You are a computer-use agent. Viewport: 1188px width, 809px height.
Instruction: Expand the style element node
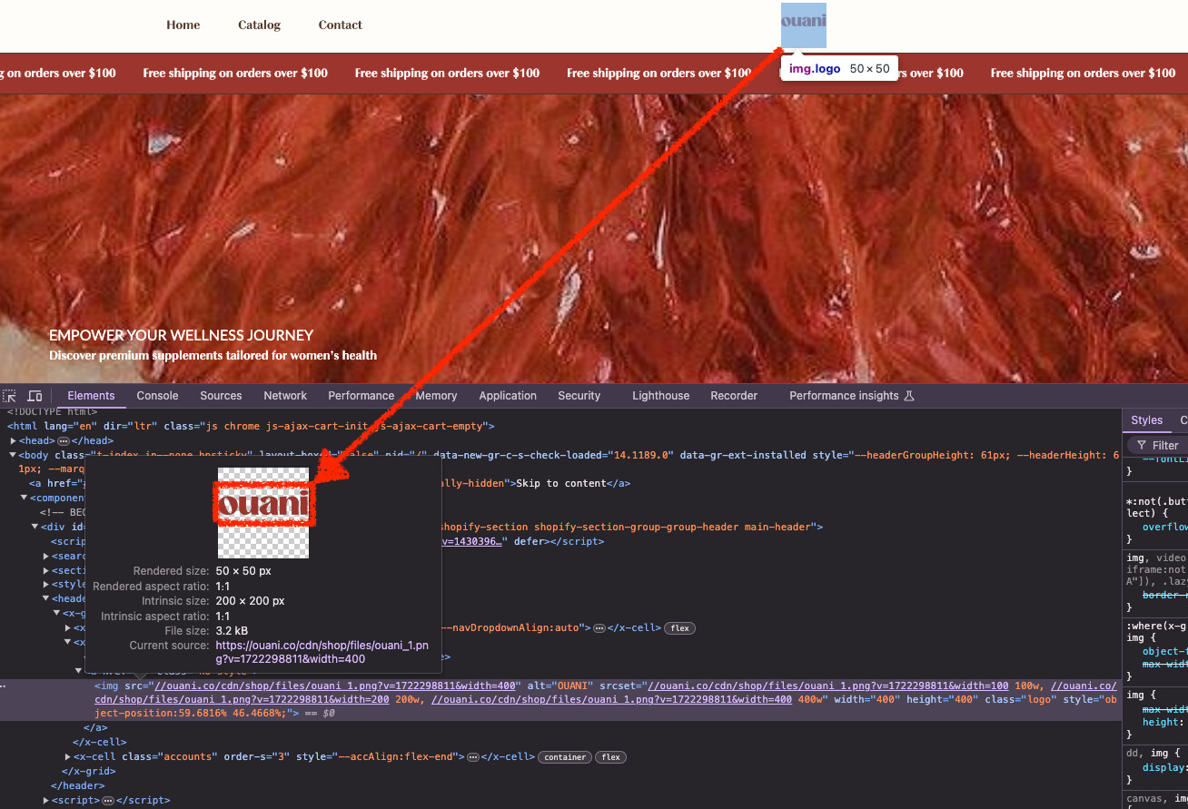(46, 585)
